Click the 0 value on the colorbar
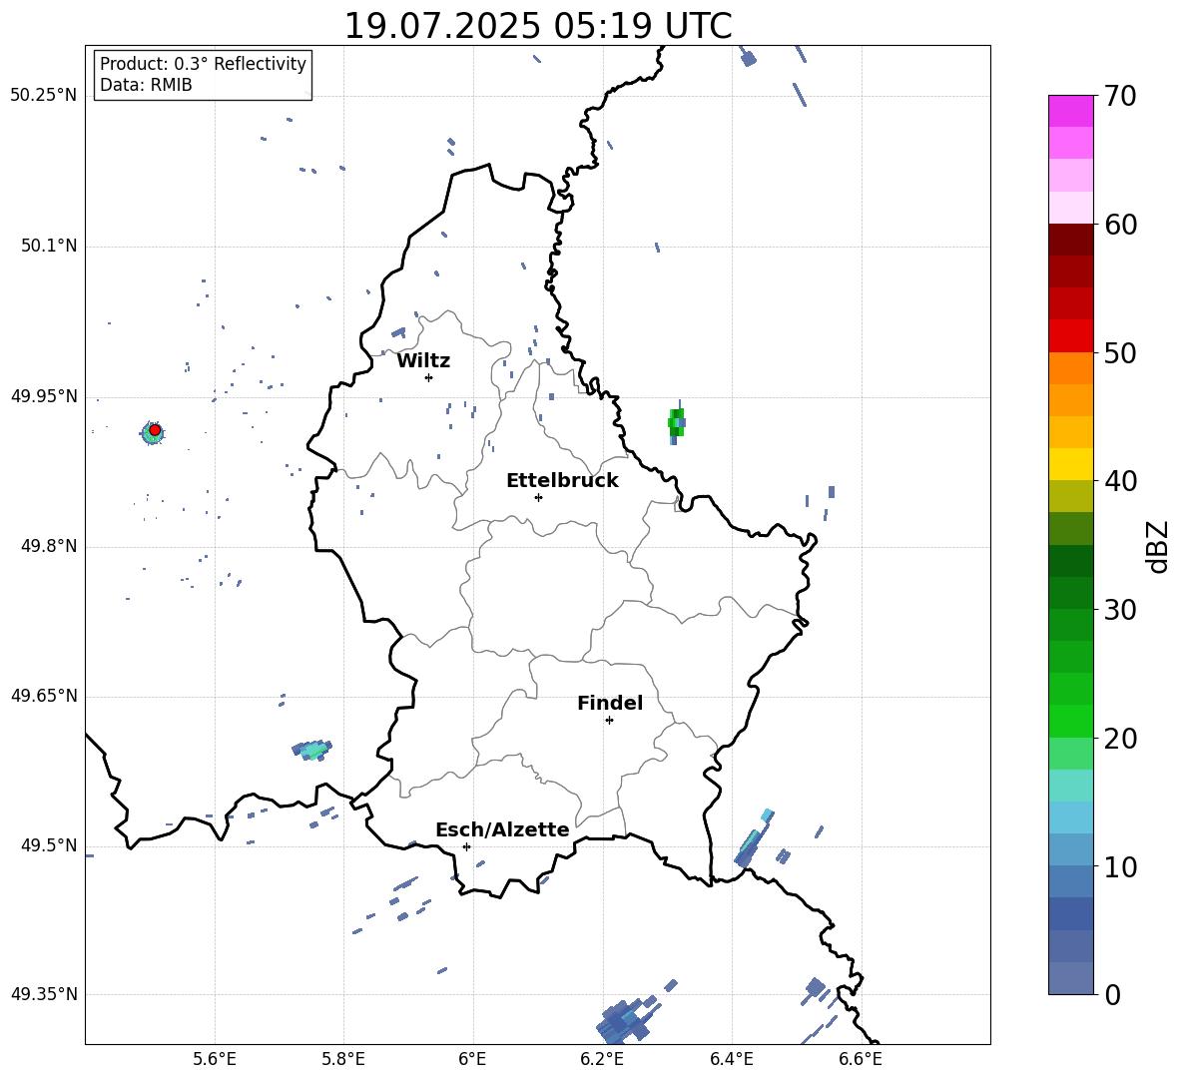This screenshot has width=1182, height=1079. click(x=1112, y=994)
